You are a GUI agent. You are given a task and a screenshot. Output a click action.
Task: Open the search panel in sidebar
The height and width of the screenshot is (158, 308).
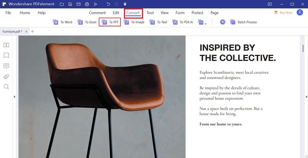6,87
